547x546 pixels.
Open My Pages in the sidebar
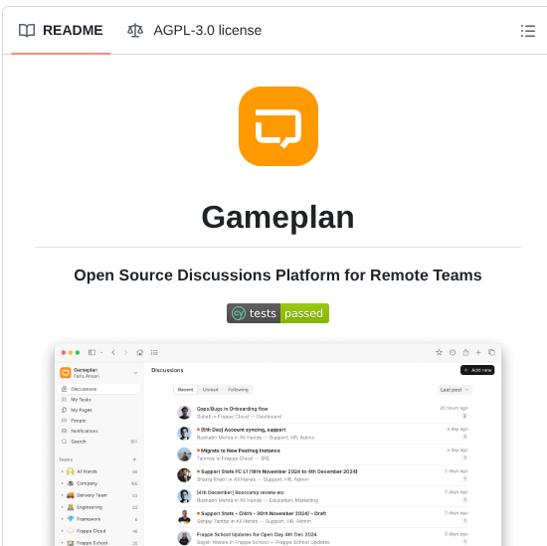[x=99, y=410]
